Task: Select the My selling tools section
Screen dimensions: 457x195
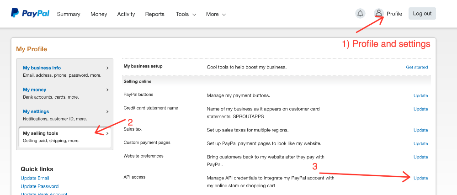Action: [64, 137]
